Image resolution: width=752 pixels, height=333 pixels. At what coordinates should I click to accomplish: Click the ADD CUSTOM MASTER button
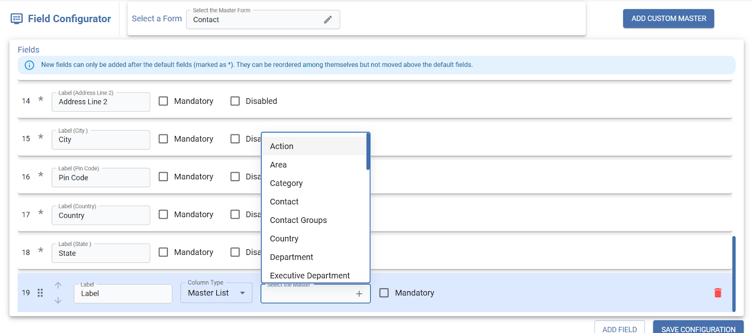[668, 19]
